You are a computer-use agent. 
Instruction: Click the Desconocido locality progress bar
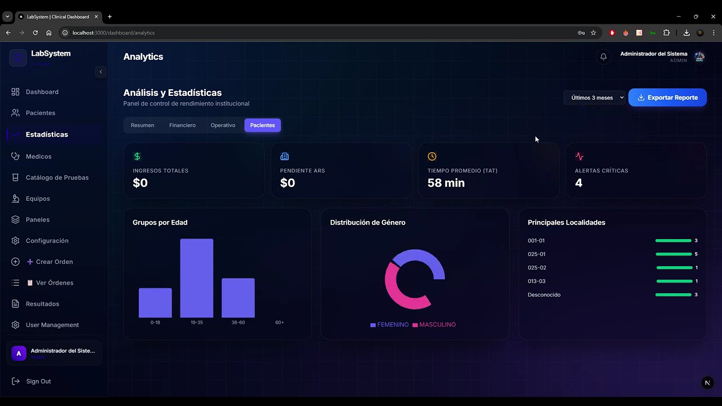[x=673, y=295]
